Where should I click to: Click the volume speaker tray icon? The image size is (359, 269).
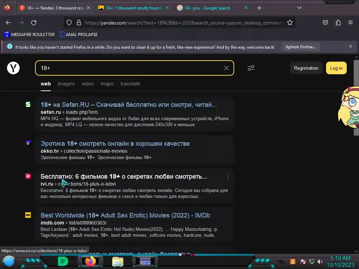coord(320,261)
